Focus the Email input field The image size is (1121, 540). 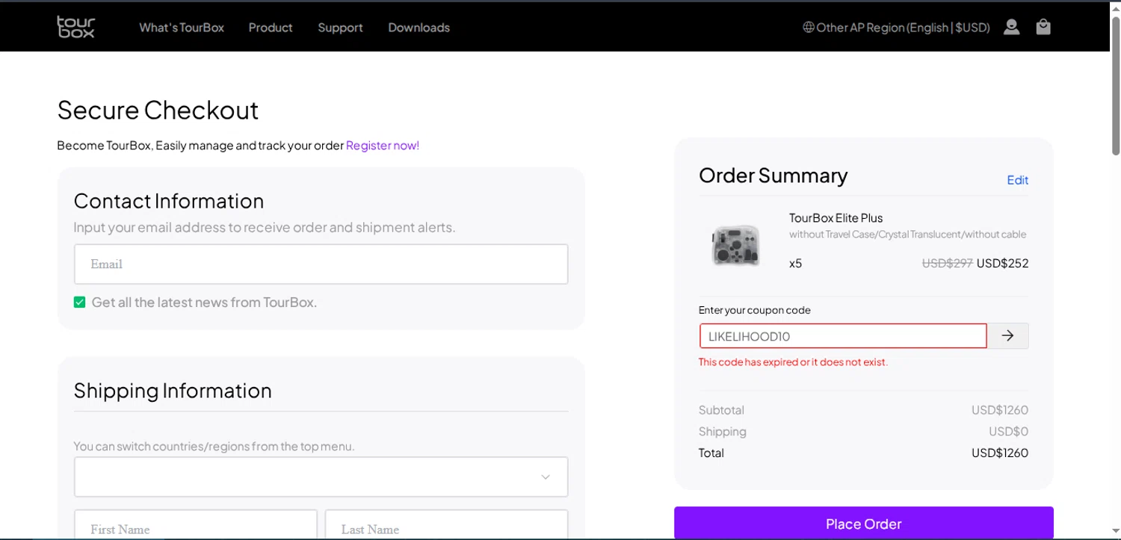coord(321,264)
